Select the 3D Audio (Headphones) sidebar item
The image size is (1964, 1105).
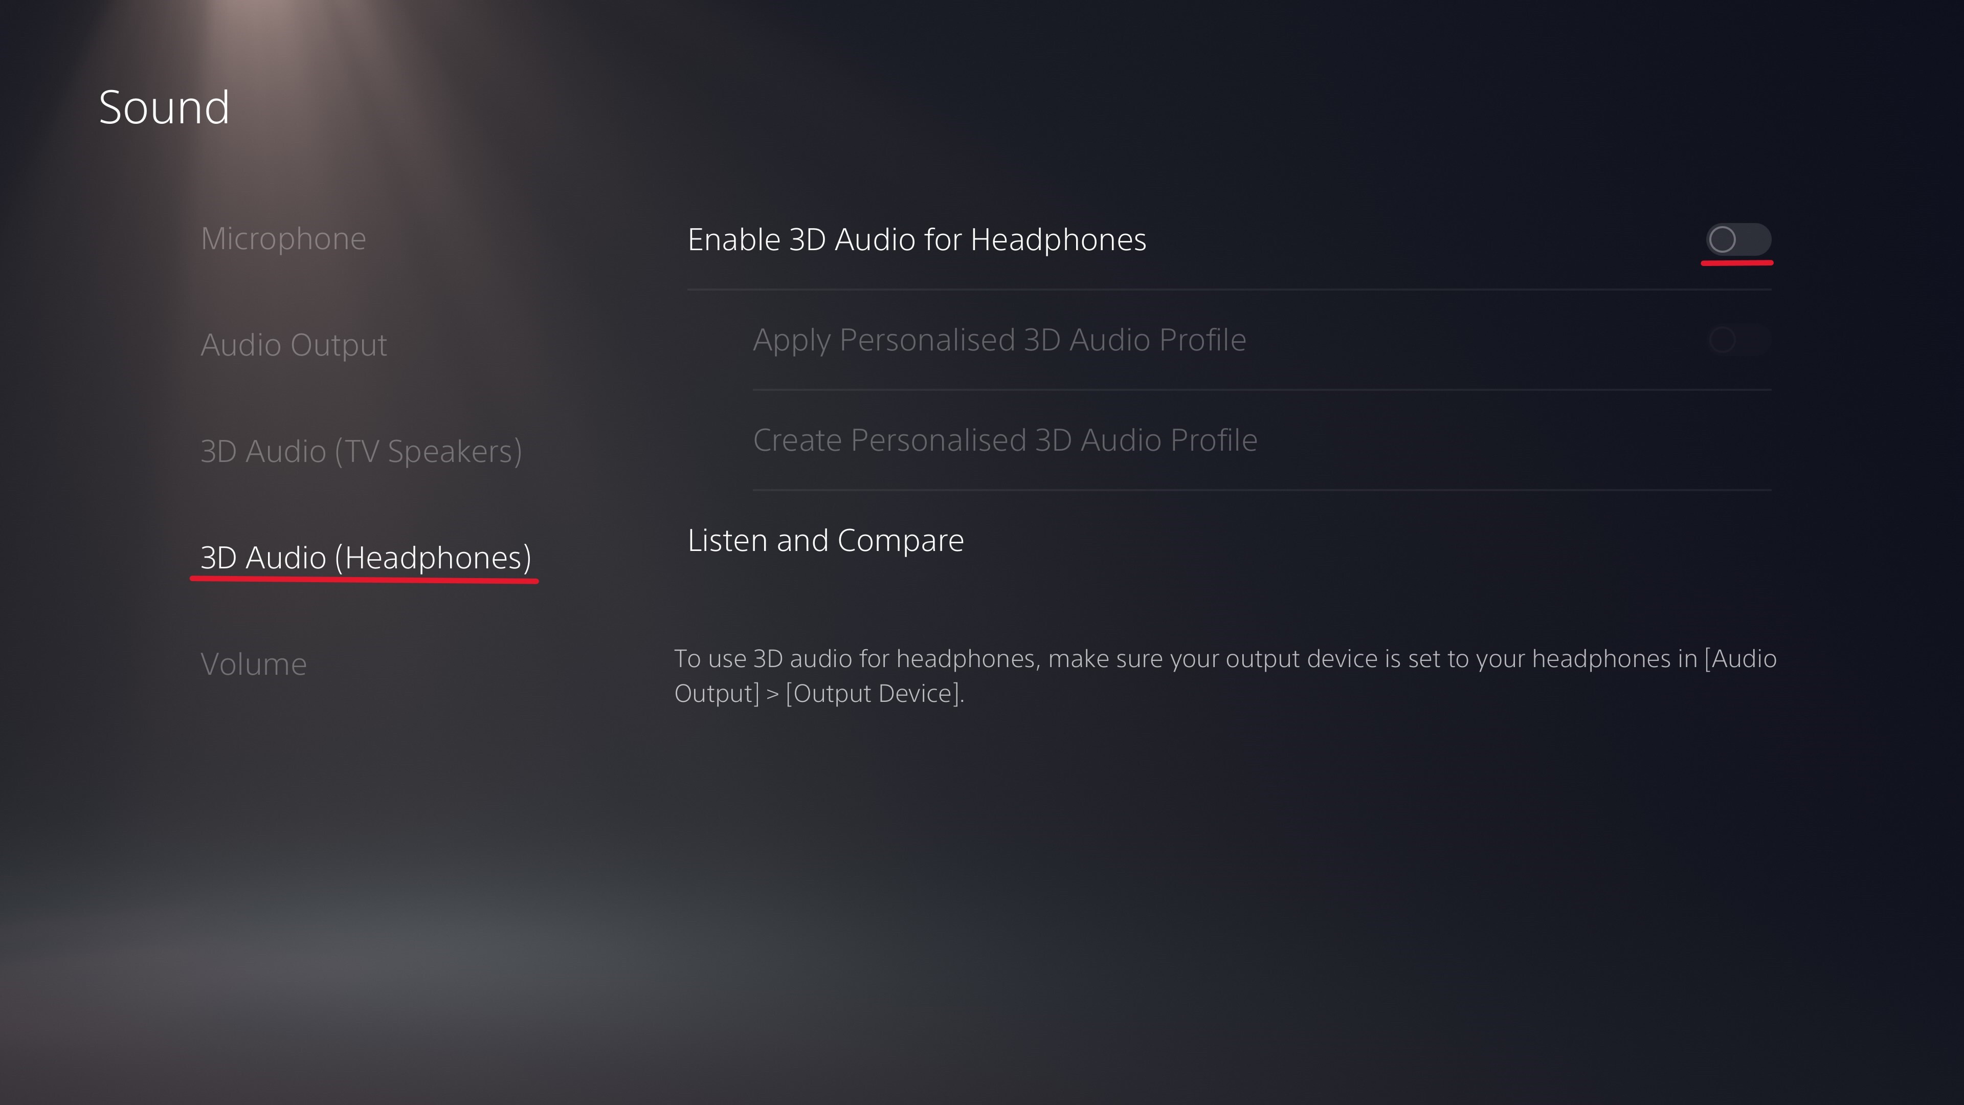pyautogui.click(x=365, y=558)
